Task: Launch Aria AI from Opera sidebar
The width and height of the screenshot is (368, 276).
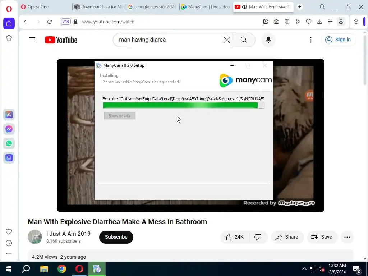Action: (x=9, y=115)
